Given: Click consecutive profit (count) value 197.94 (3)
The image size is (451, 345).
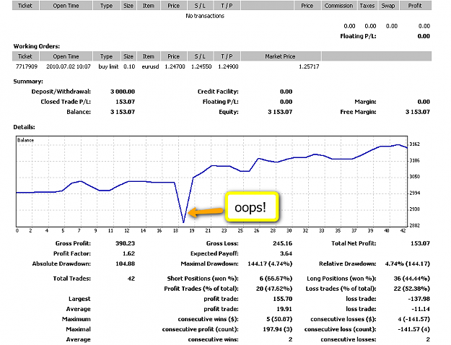Looking at the screenshot, I should tap(278, 329).
